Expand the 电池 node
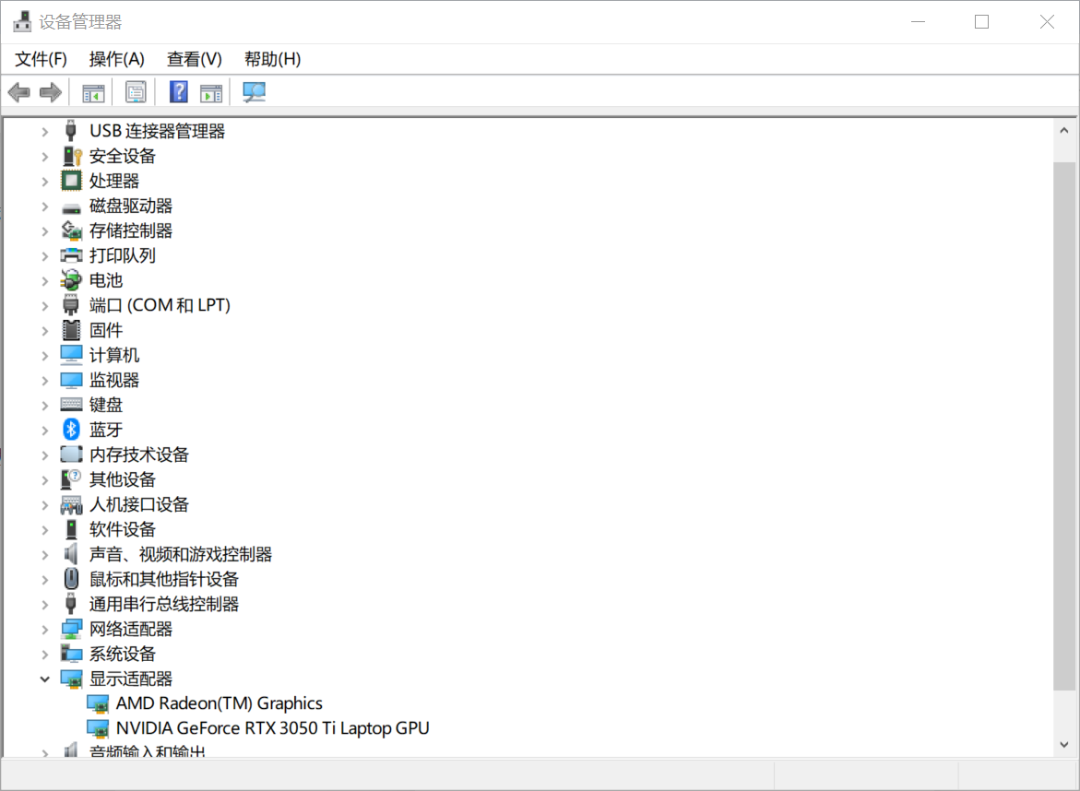The height and width of the screenshot is (791, 1080). [x=45, y=281]
